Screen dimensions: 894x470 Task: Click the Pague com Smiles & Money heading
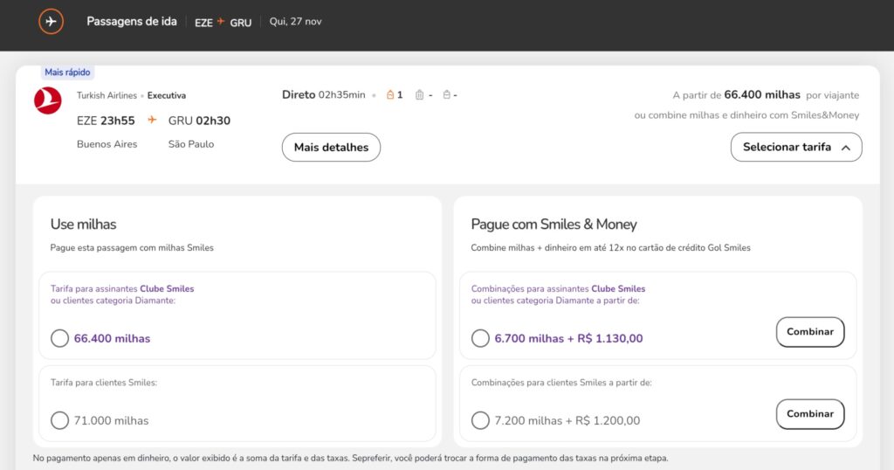click(554, 225)
